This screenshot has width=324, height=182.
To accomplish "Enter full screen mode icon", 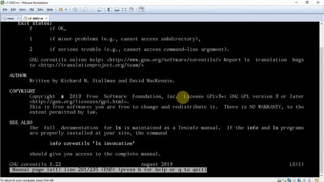I will 124,10.
